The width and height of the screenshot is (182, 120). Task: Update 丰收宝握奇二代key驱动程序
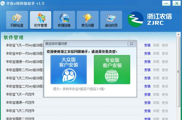[x=165, y=70]
